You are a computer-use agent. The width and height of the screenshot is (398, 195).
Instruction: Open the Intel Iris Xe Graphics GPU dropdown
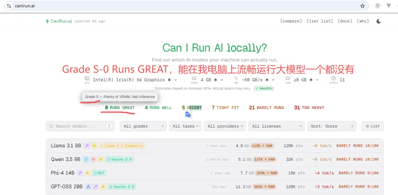(x=135, y=80)
